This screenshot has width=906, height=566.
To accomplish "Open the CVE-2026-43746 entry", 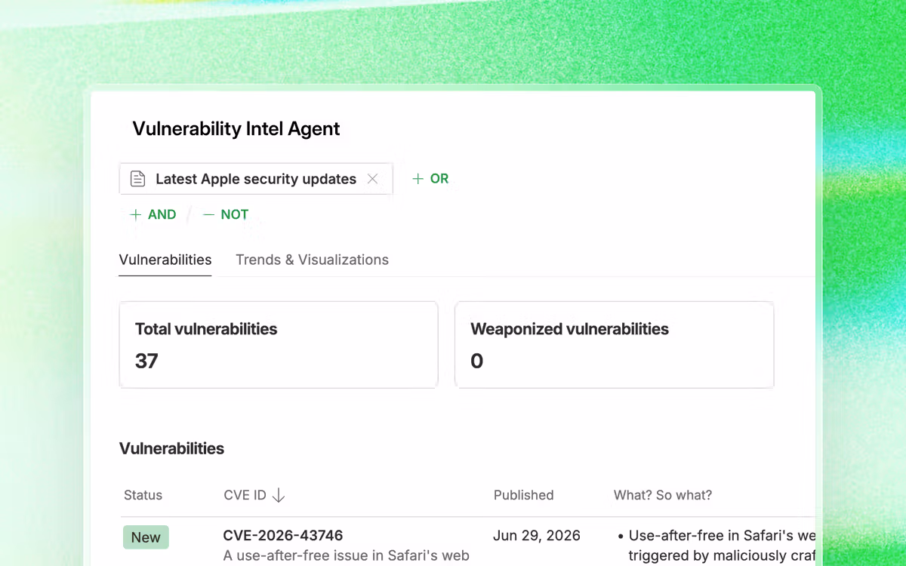I will (283, 536).
